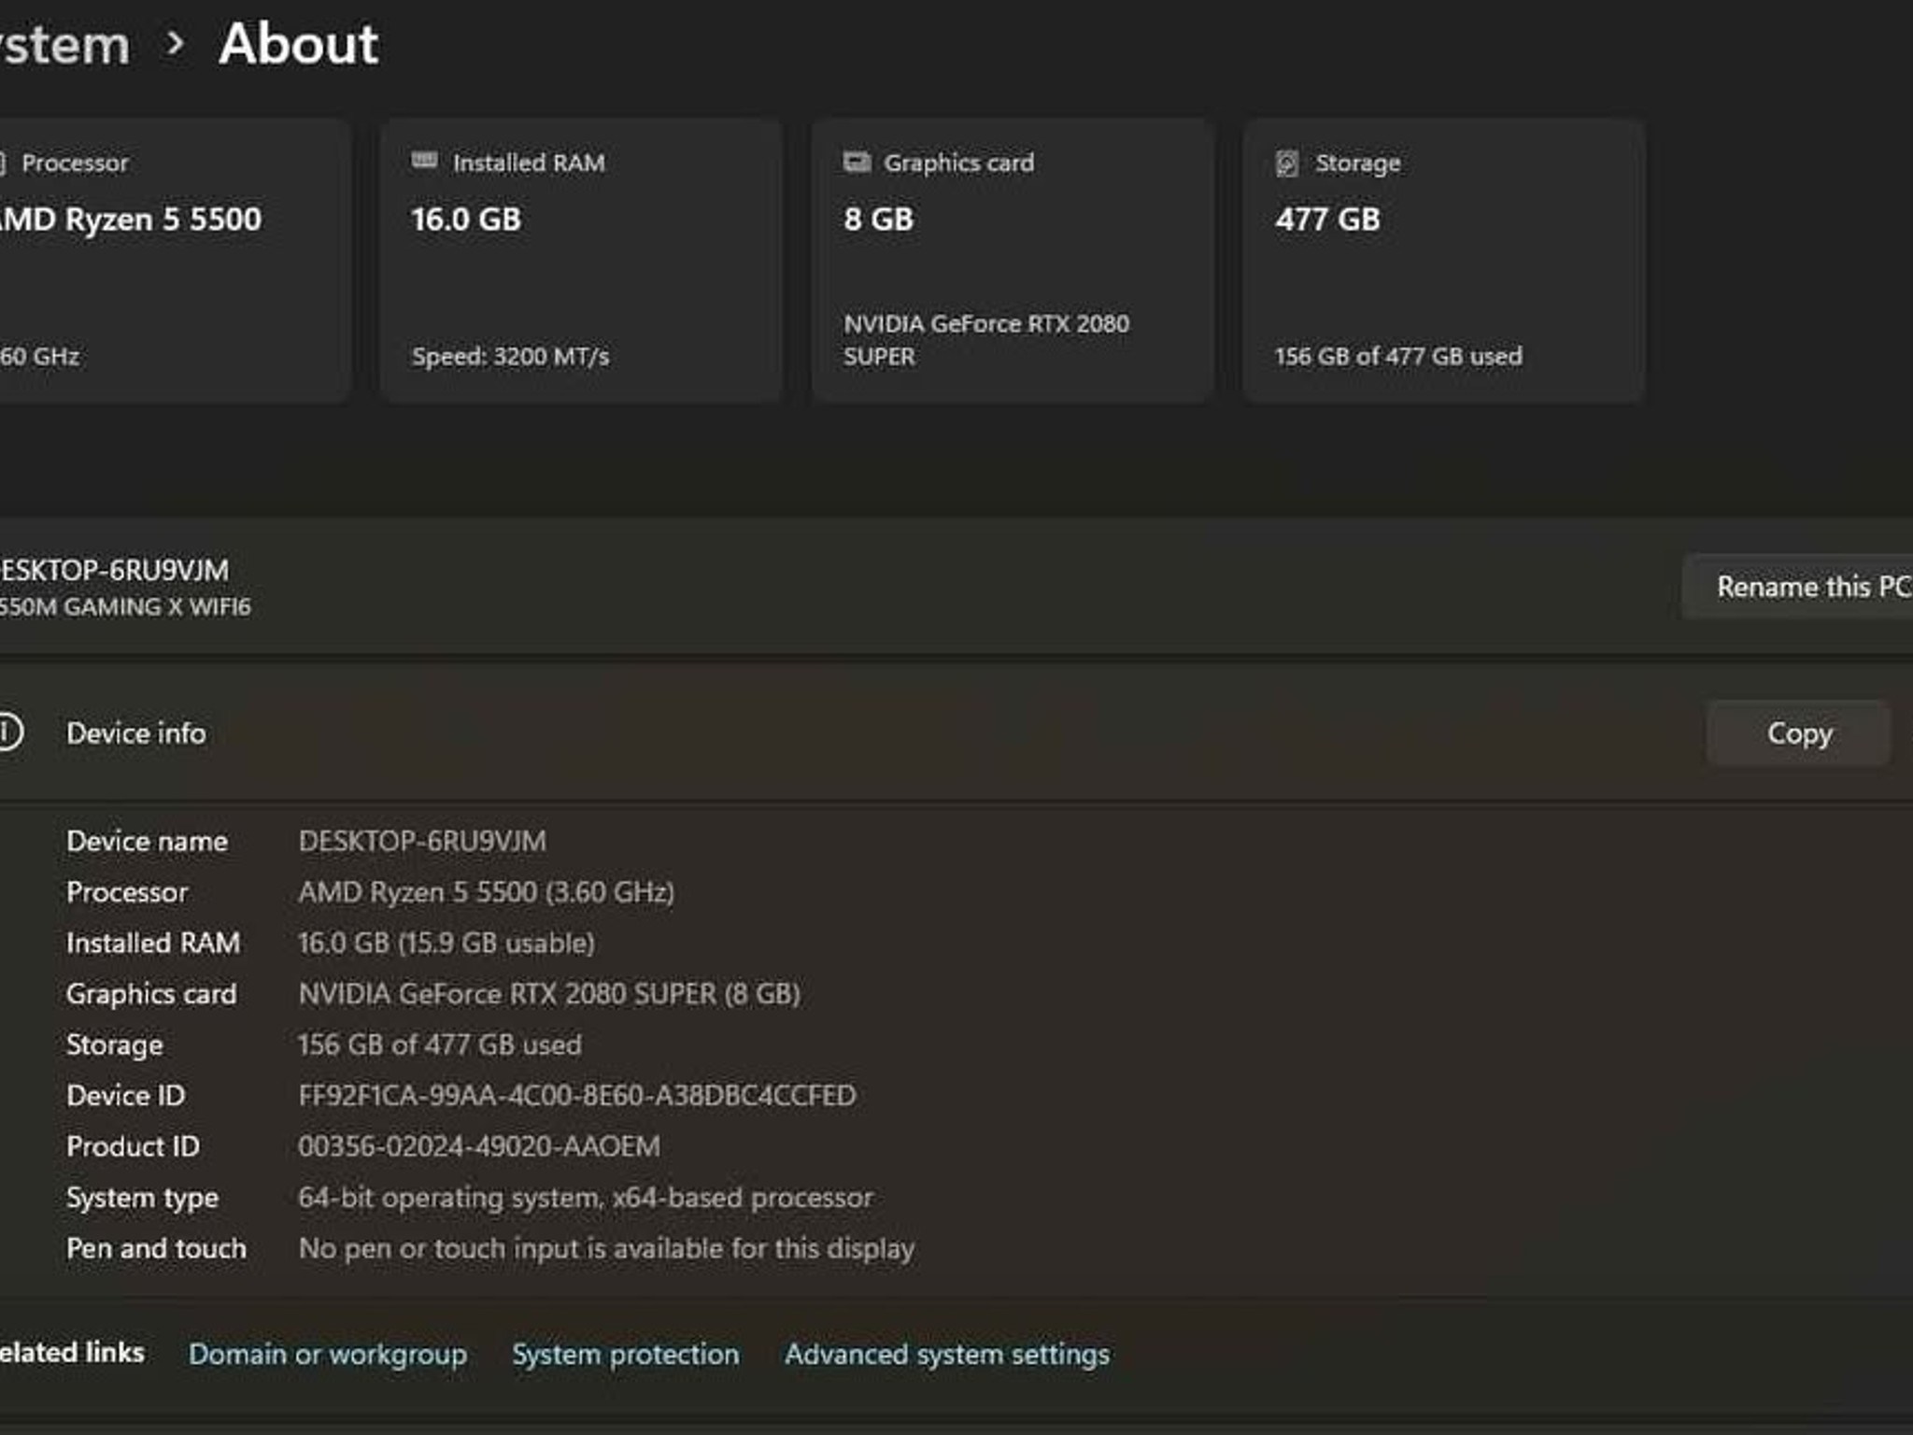Screen dimensions: 1913x1435
Task: Copy device info with Copy button
Action: (x=1798, y=733)
